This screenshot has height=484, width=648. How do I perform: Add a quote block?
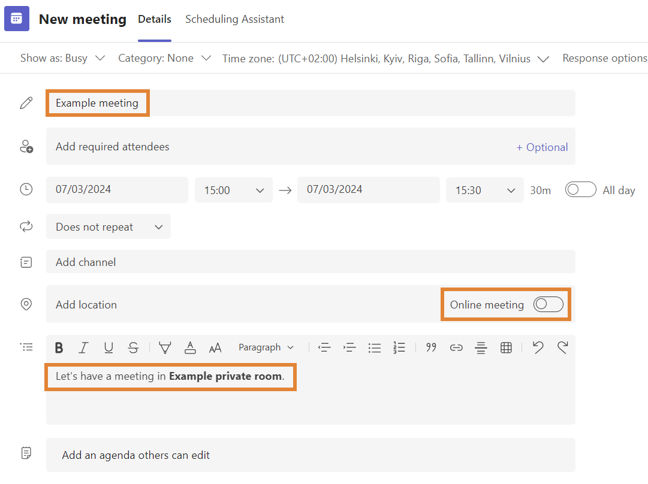[431, 347]
